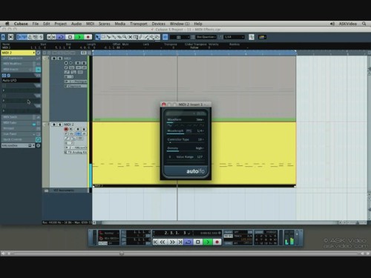Expand the Notepad inspector section
The width and height of the screenshot is (371, 278).
click(21, 128)
